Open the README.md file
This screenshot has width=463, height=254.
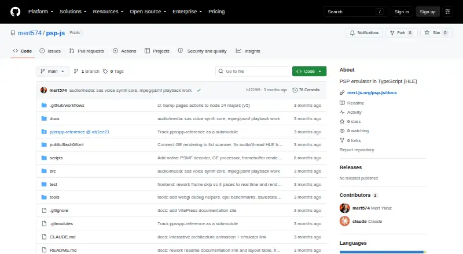tap(63, 250)
